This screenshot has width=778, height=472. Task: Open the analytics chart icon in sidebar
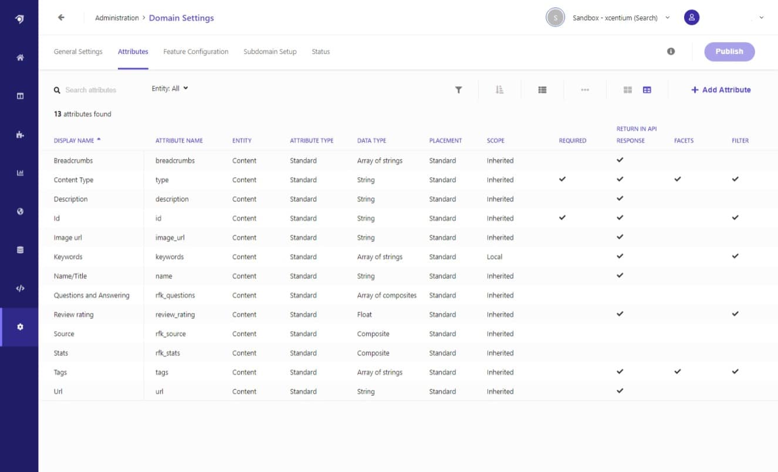click(x=20, y=173)
